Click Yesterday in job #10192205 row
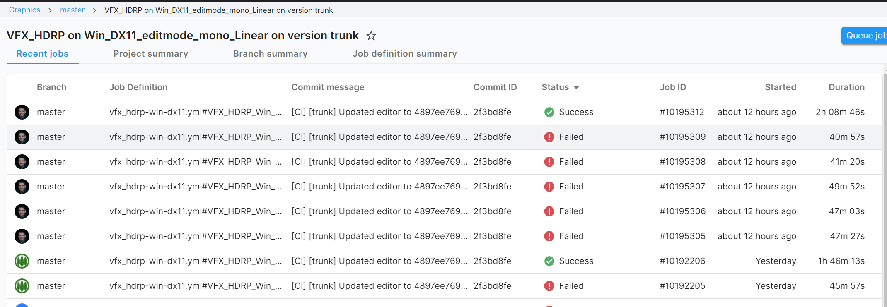The width and height of the screenshot is (887, 307). click(776, 286)
